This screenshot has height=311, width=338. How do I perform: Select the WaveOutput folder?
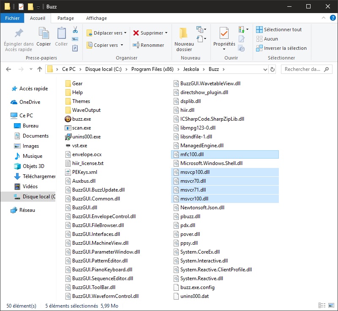[83, 110]
